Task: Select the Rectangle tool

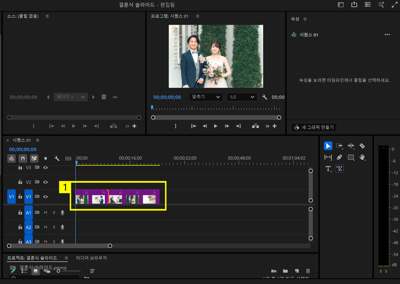Action: (x=351, y=157)
